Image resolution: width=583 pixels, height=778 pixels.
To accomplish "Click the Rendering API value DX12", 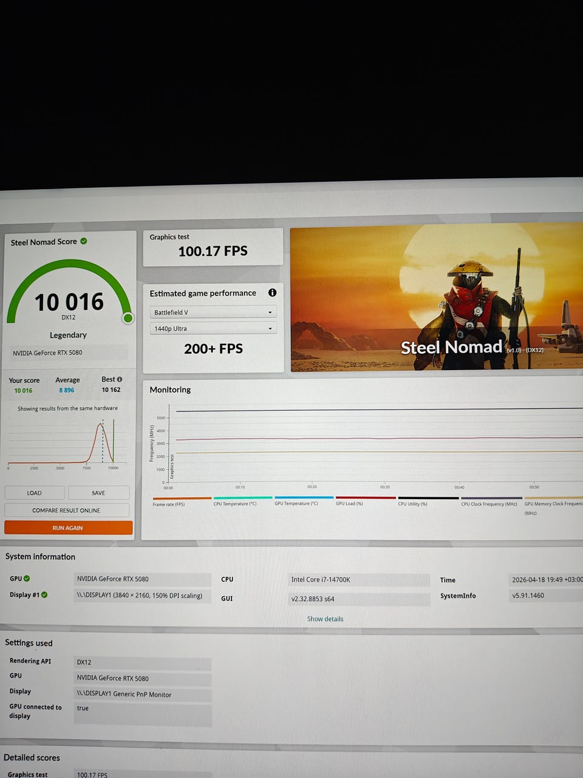I will pos(142,662).
